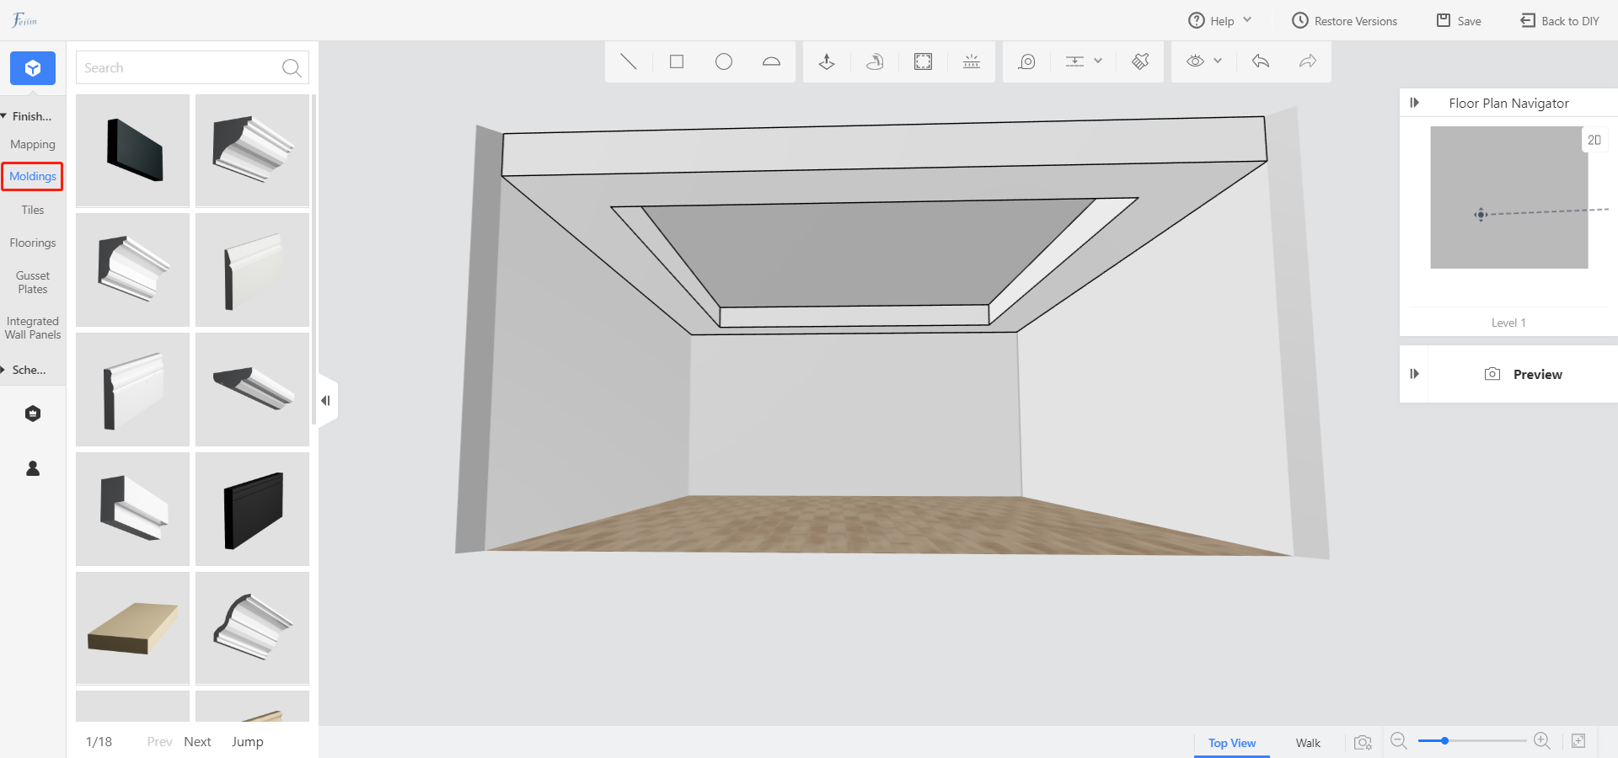The height and width of the screenshot is (758, 1618).
Task: Switch to Top View mode
Action: [1232, 743]
